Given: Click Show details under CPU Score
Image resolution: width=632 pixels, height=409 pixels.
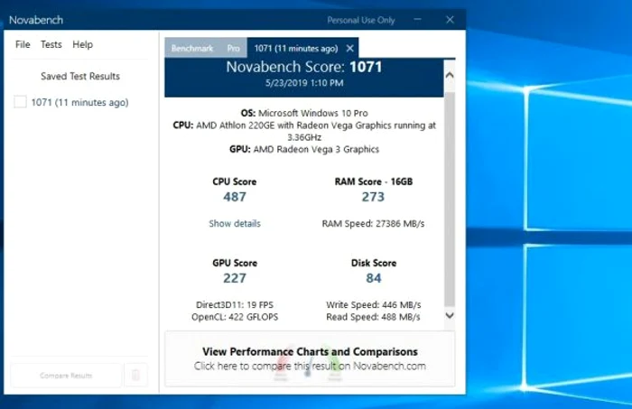Looking at the screenshot, I should (x=235, y=224).
